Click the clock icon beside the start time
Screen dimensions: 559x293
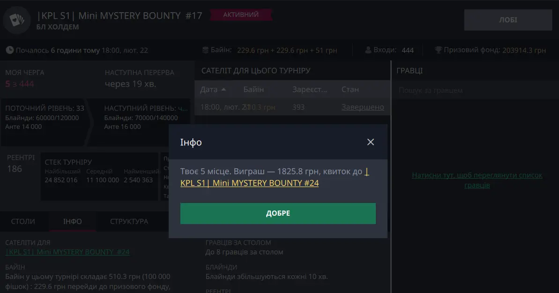[10, 50]
